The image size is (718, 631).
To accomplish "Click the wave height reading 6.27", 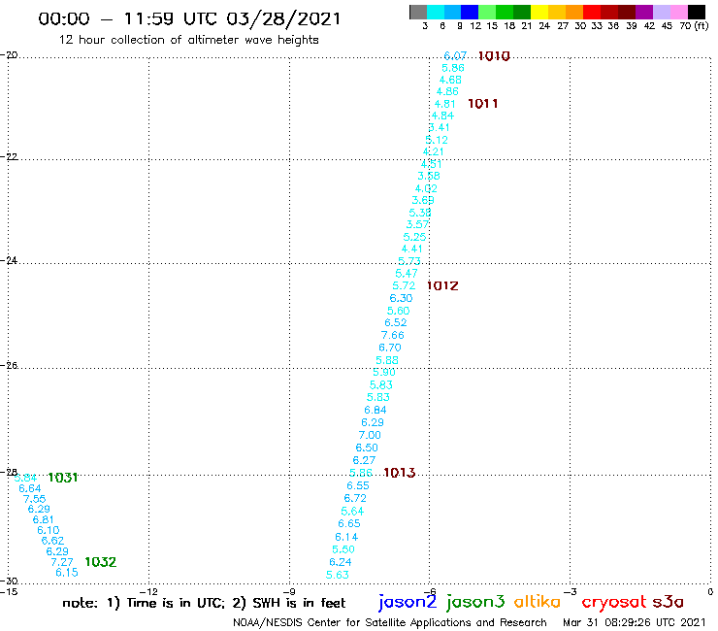I will point(364,460).
